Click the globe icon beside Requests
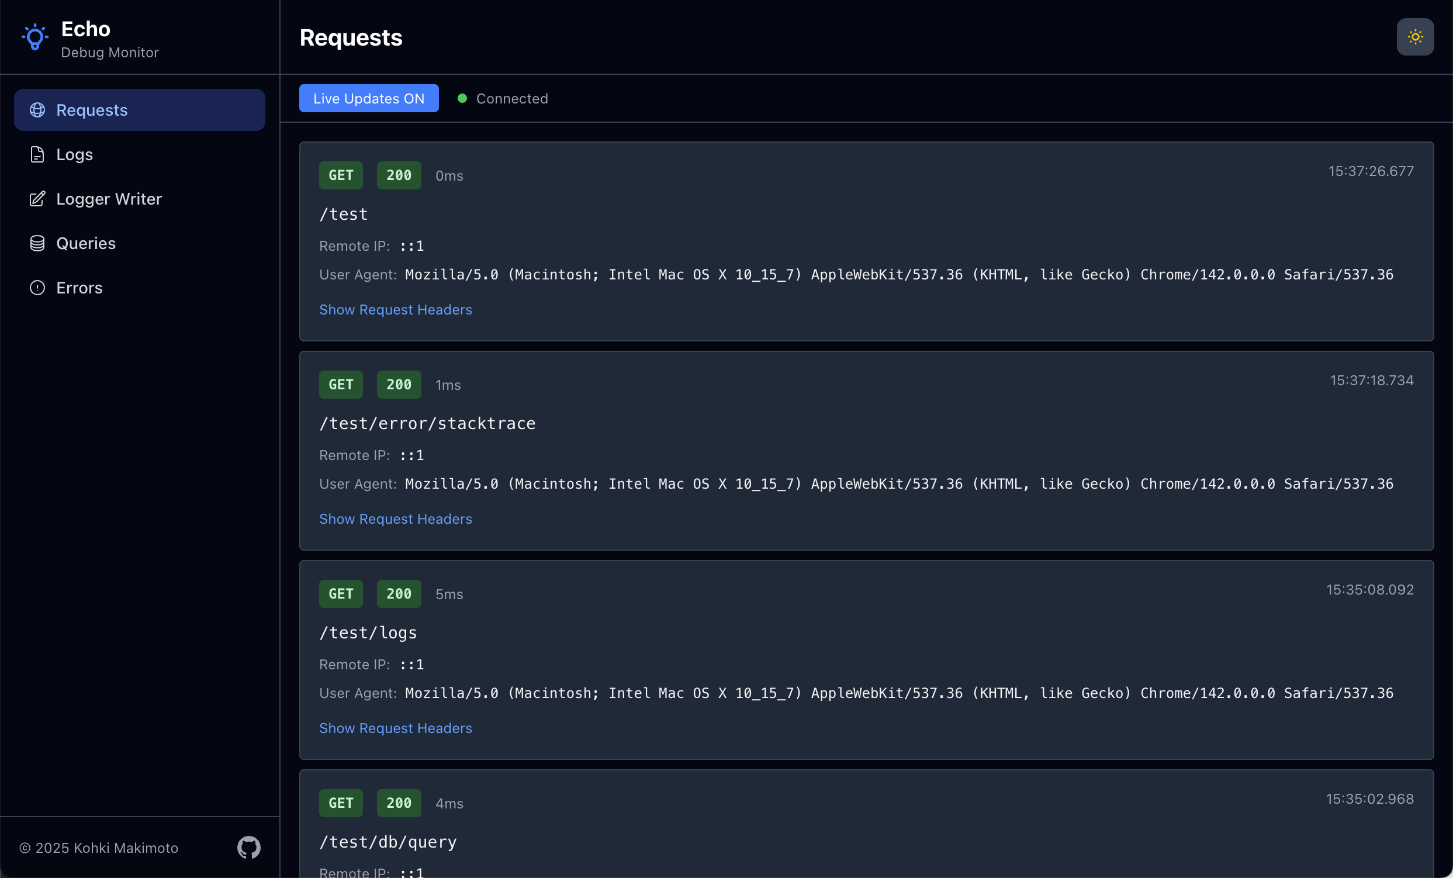The height and width of the screenshot is (878, 1453). coord(37,110)
